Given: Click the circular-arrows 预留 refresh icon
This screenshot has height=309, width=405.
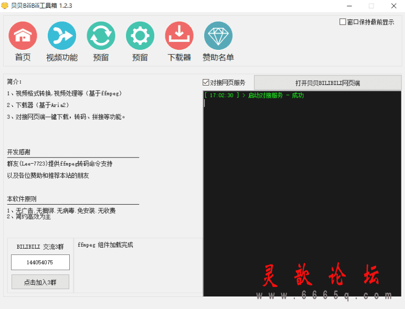Looking at the screenshot, I should click(101, 36).
